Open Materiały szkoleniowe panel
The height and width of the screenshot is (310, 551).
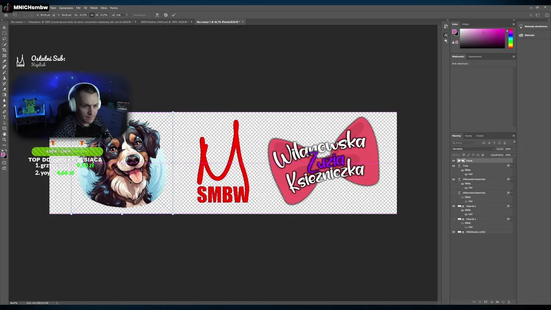(534, 26)
